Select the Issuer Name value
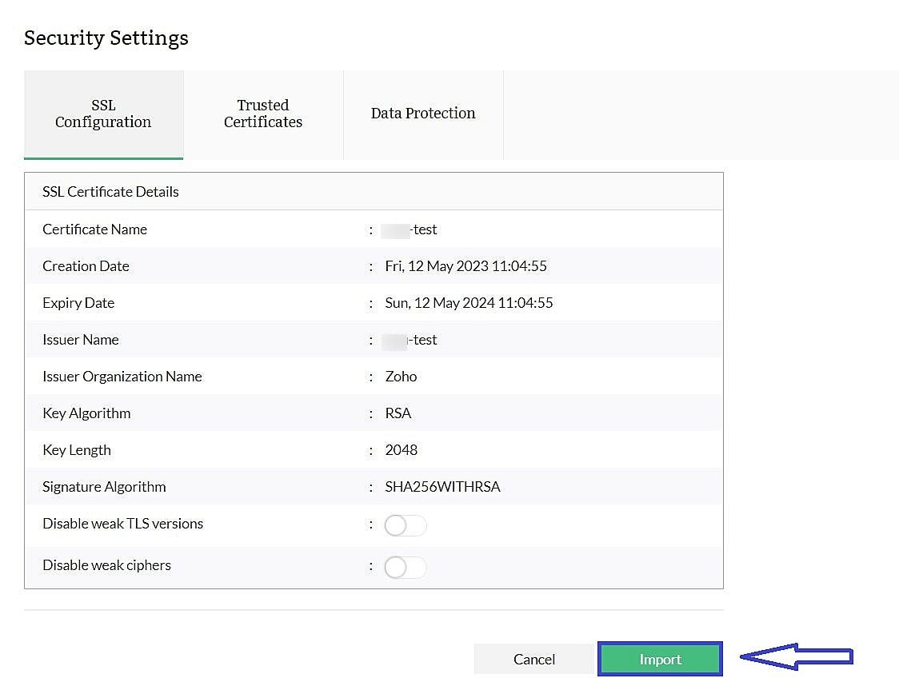 (411, 340)
